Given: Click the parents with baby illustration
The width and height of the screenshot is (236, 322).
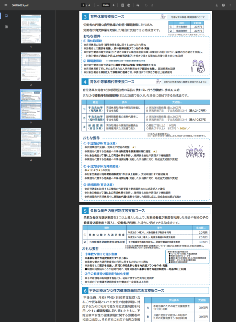Looking at the screenshot, I should [x=198, y=66].
